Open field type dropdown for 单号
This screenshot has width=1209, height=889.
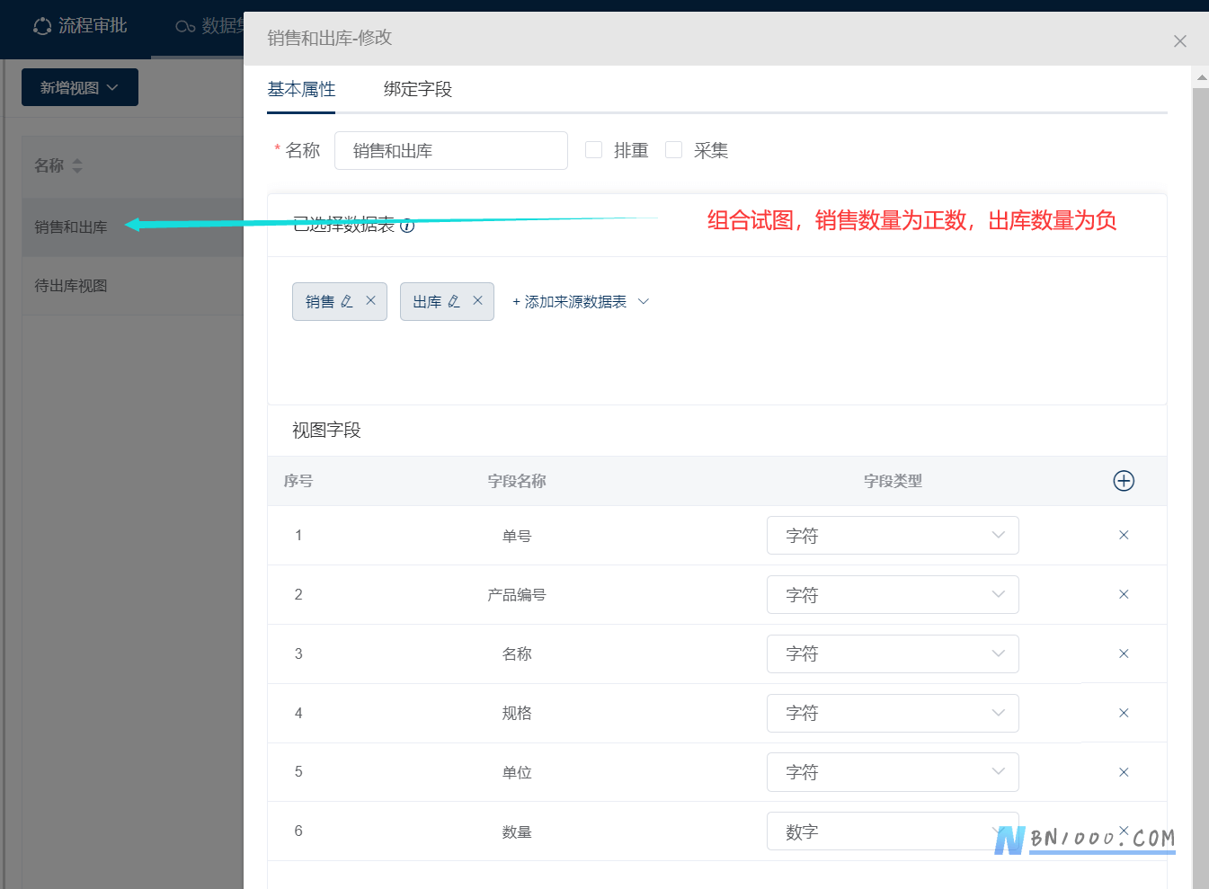pos(893,536)
